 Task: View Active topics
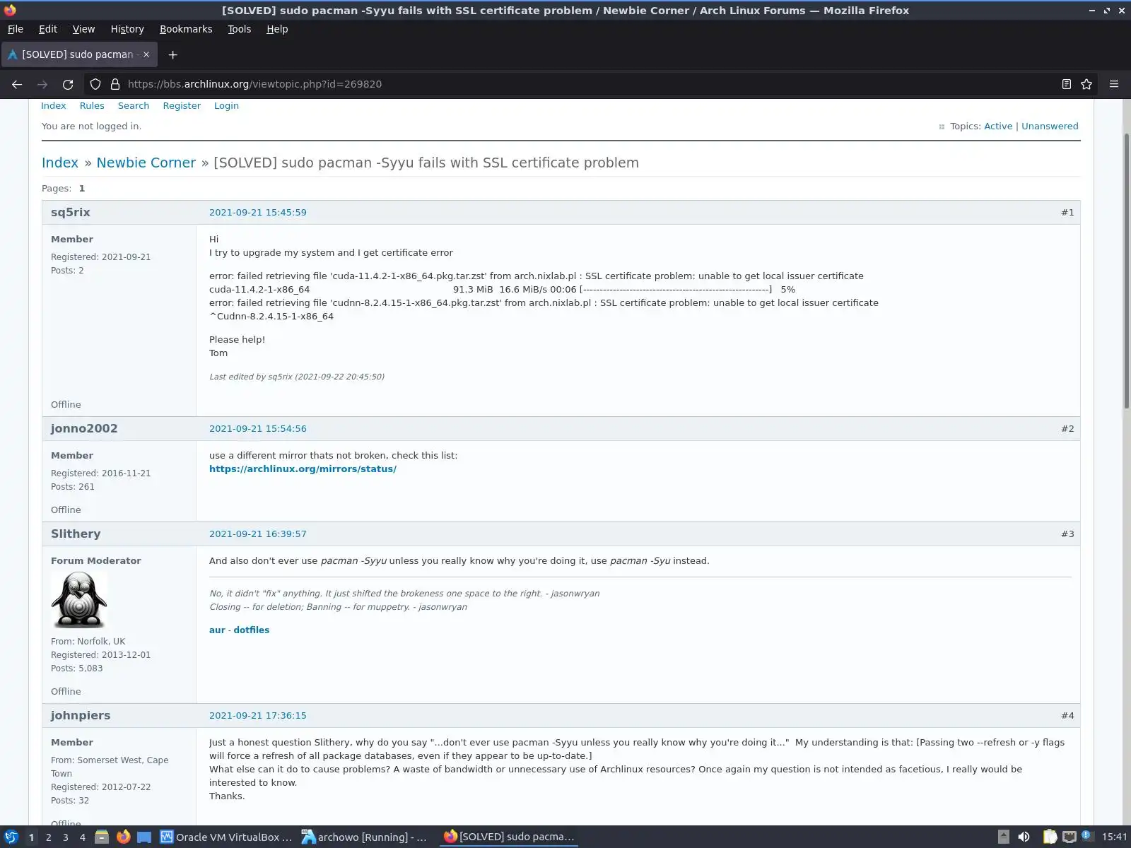pyautogui.click(x=998, y=126)
